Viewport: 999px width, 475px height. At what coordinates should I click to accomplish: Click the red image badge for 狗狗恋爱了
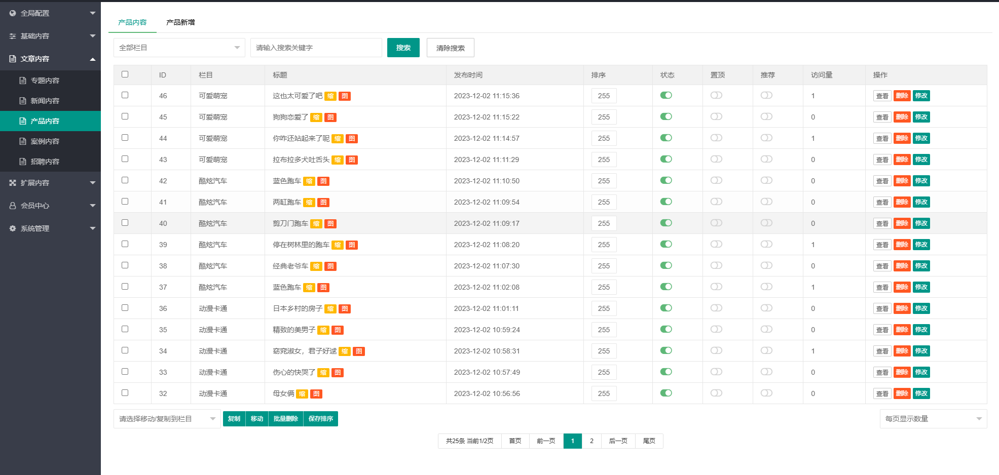click(330, 117)
